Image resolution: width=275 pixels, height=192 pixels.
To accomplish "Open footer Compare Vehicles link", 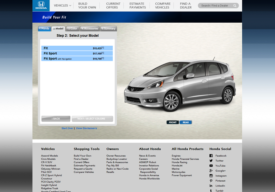I will (x=84, y=172).
